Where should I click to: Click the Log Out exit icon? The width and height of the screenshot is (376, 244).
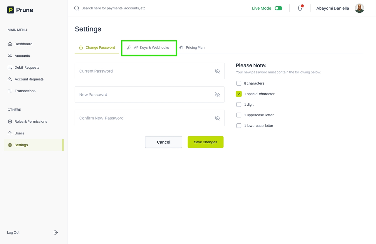point(56,233)
